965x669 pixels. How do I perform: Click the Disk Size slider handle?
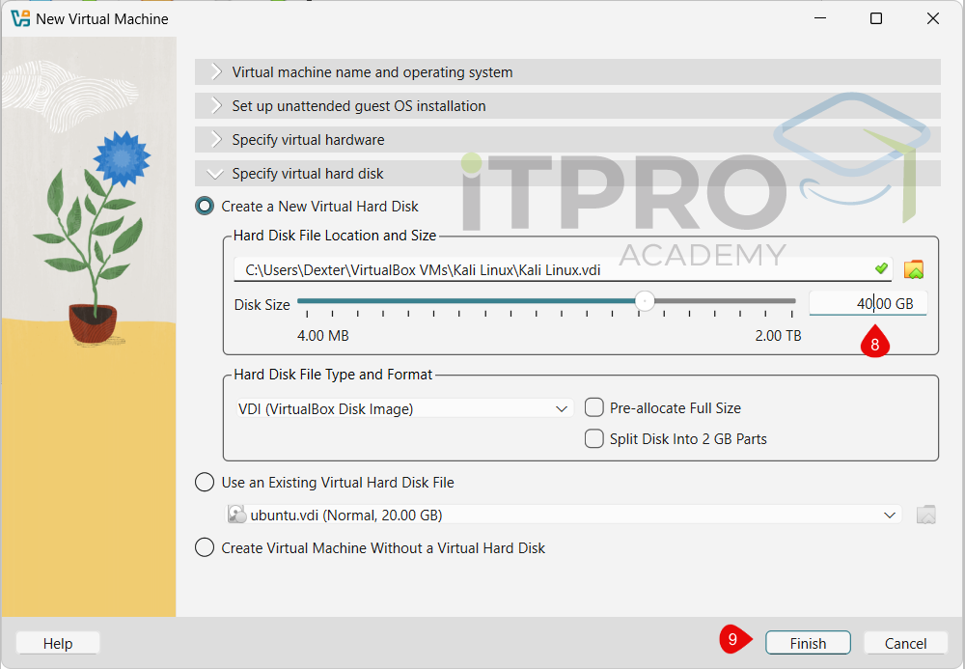(645, 301)
